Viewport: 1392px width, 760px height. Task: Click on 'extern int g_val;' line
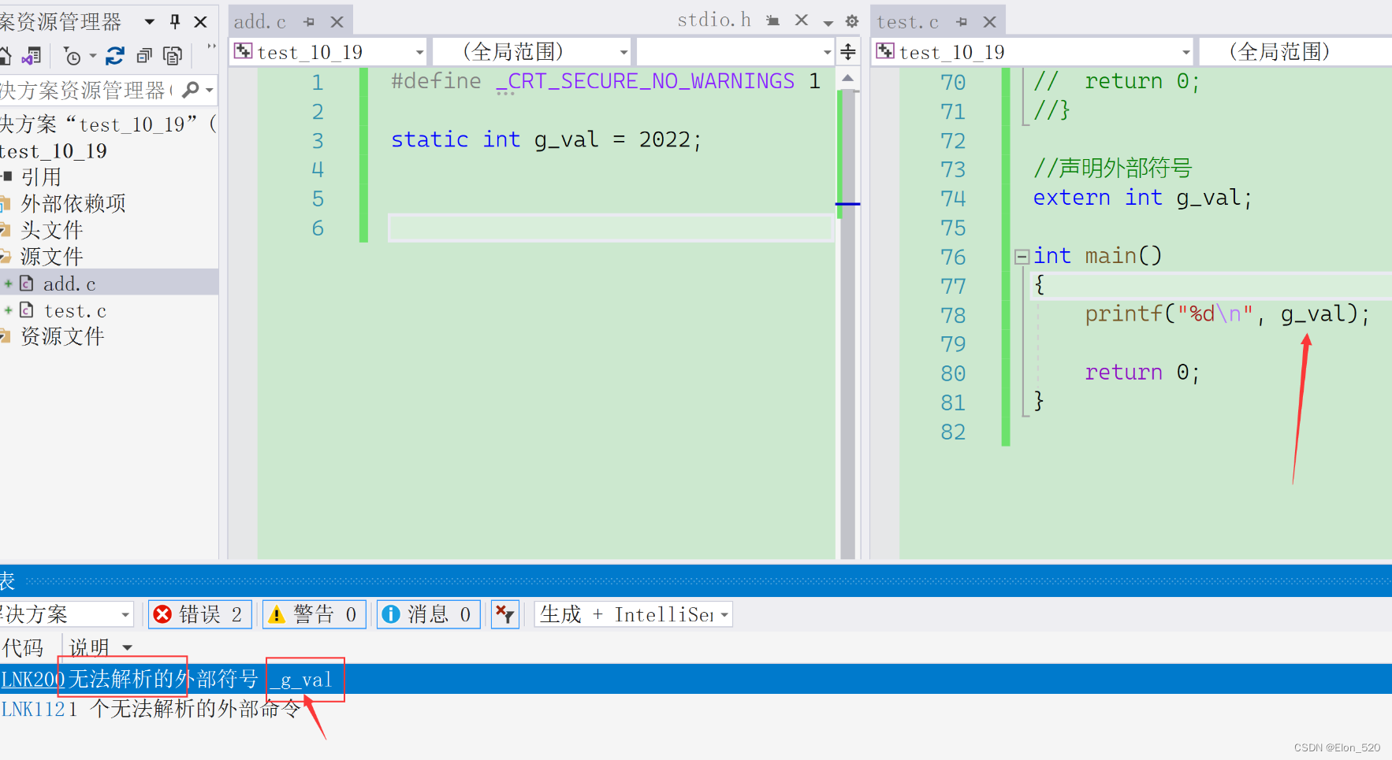(x=1142, y=198)
